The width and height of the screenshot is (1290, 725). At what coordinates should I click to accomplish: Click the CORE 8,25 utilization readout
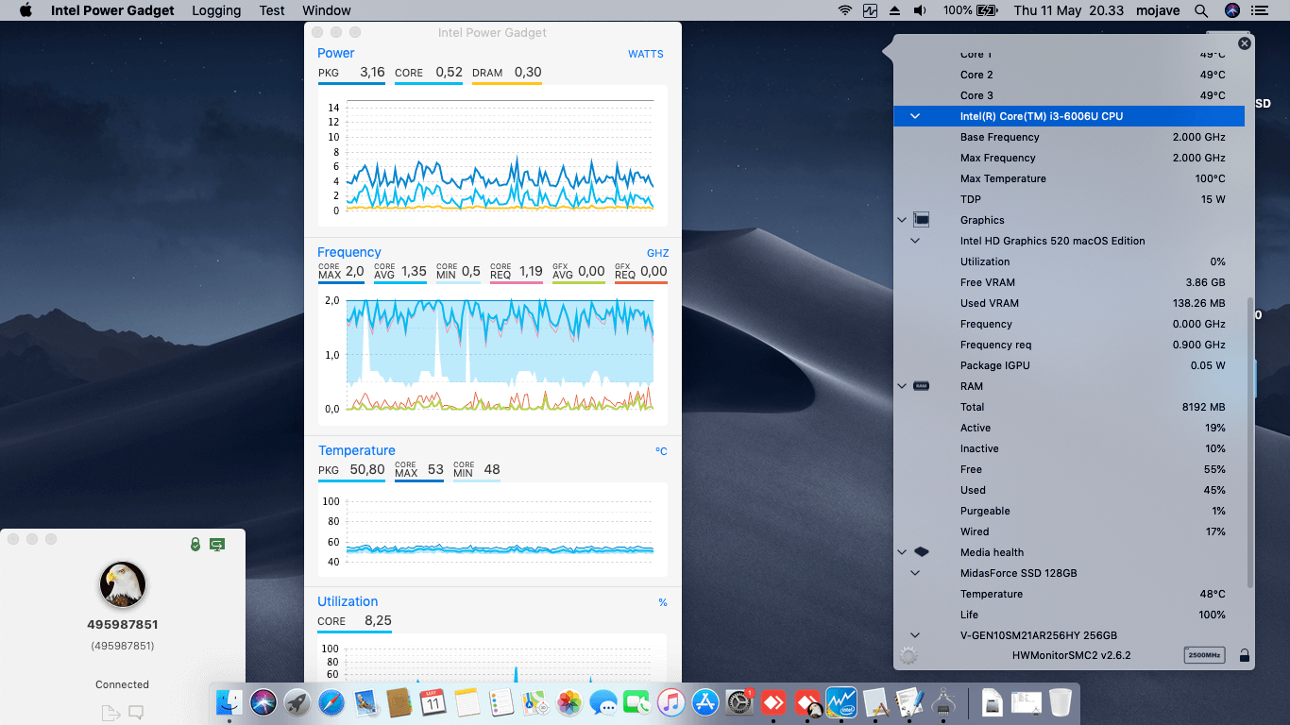click(354, 621)
